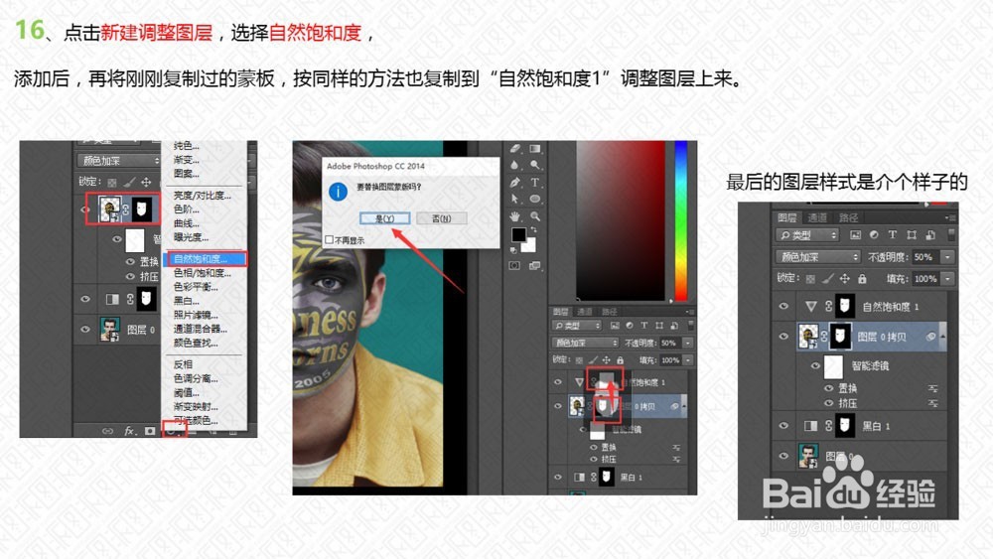Screen dimensions: 993x559
Task: Click the lock position icon in the right panel
Action: [845, 279]
